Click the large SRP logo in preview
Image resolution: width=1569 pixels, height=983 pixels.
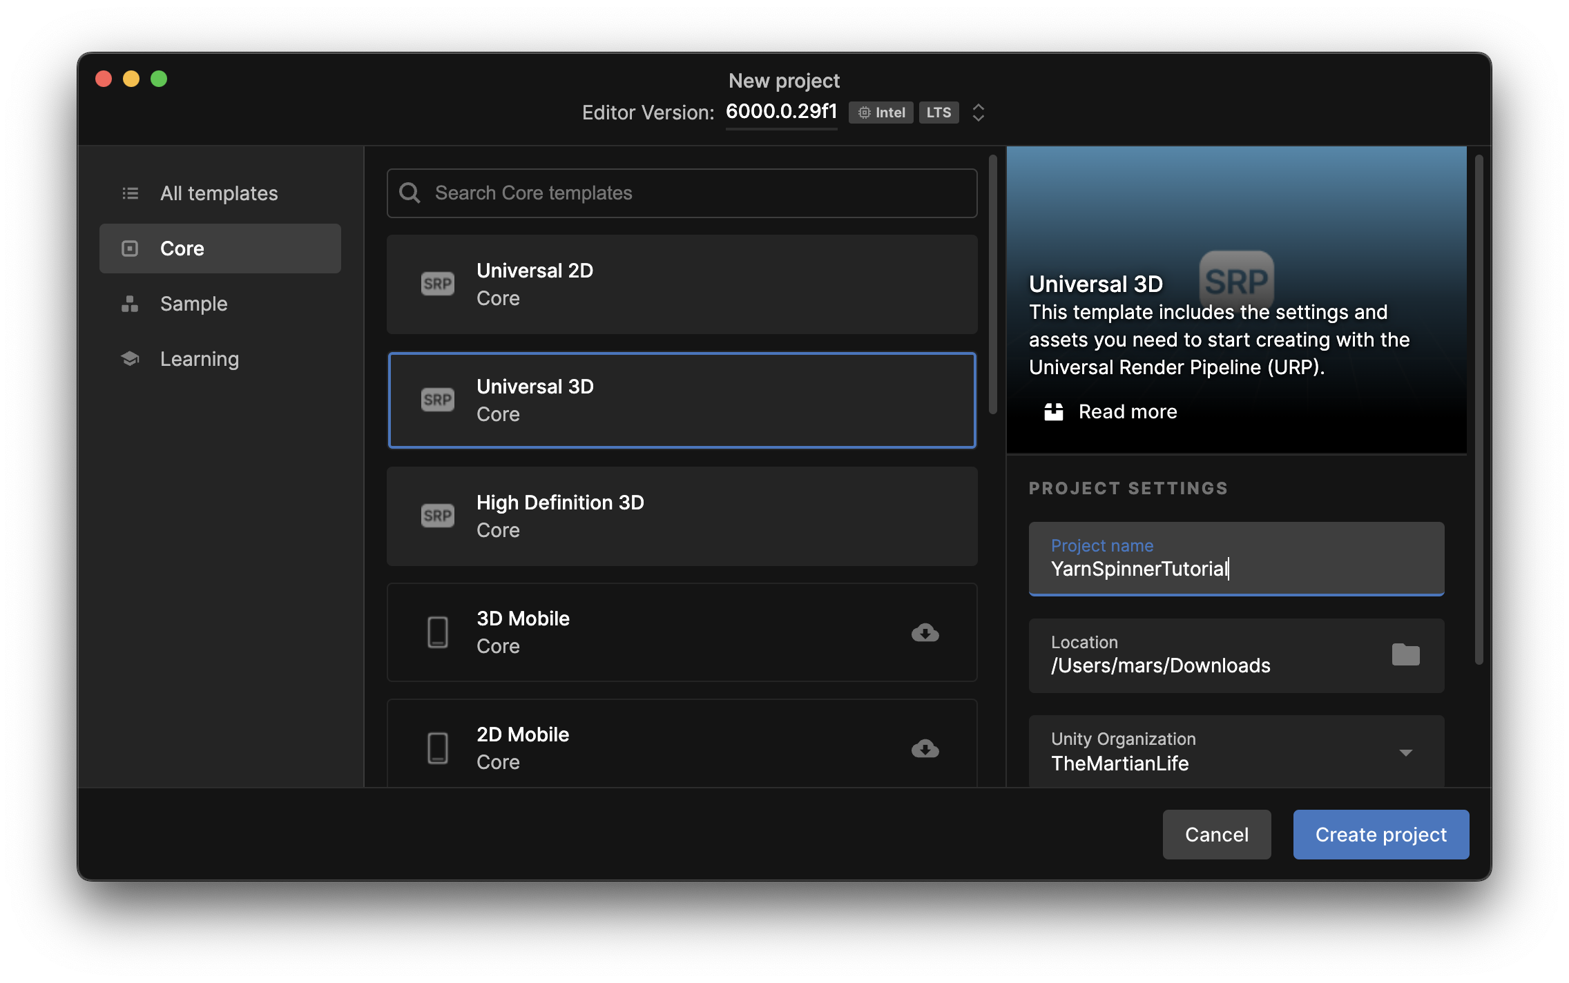pyautogui.click(x=1236, y=282)
